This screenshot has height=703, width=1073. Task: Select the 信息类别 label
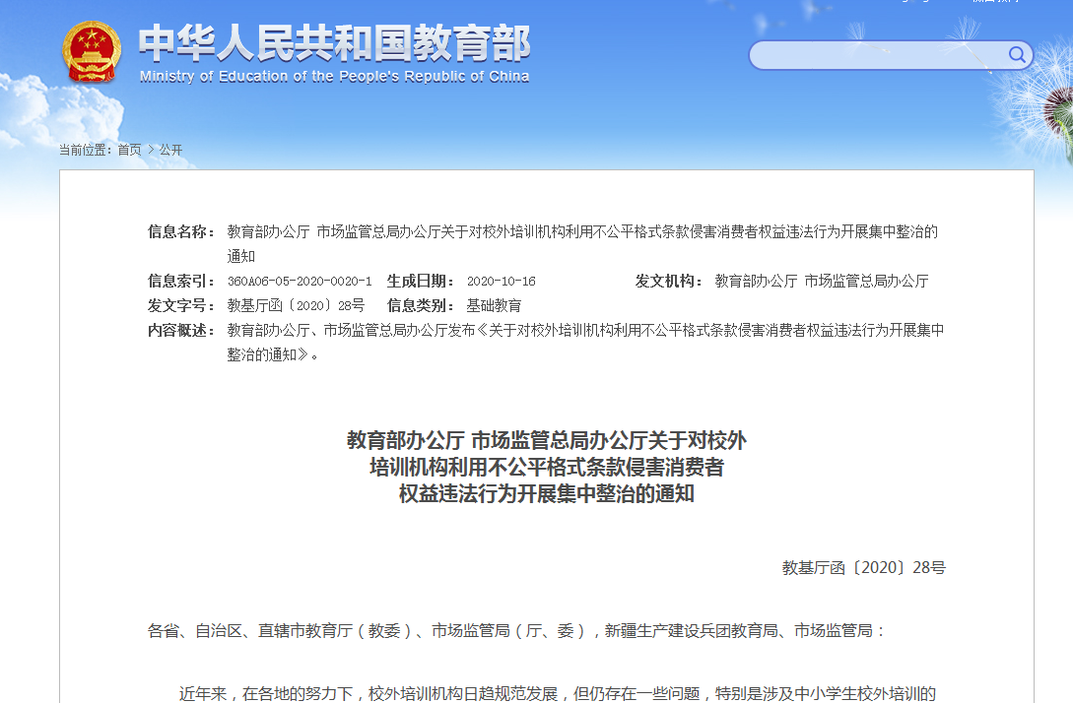tap(421, 305)
